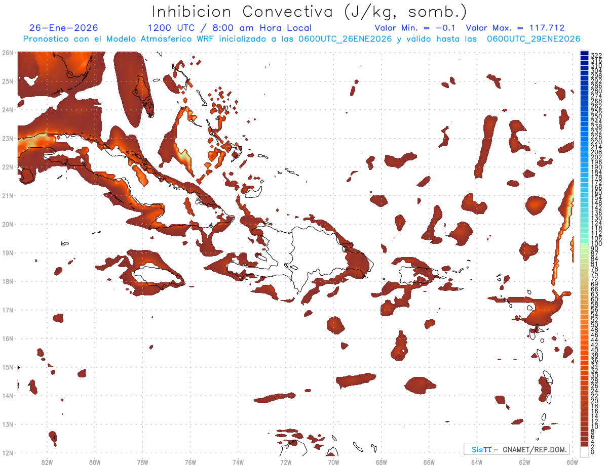Click the colorbar label '250'

(x=596, y=116)
